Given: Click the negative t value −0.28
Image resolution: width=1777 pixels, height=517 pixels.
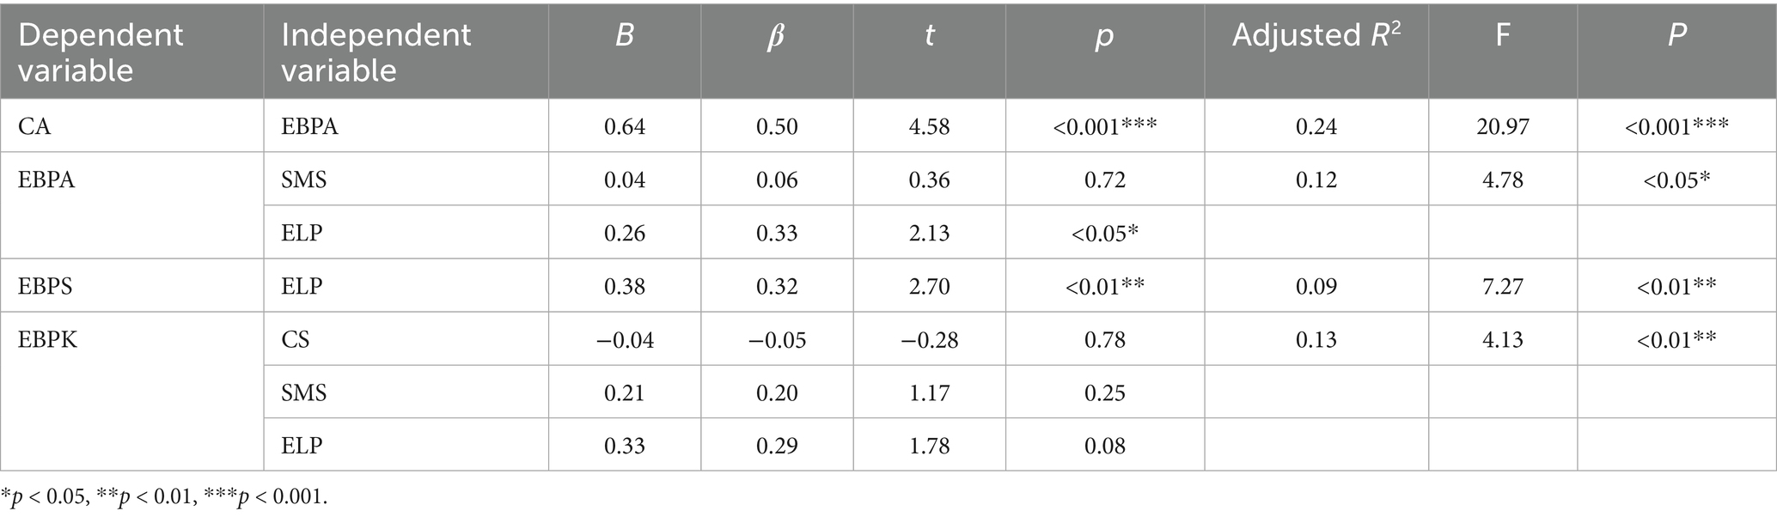Looking at the screenshot, I should point(929,339).
